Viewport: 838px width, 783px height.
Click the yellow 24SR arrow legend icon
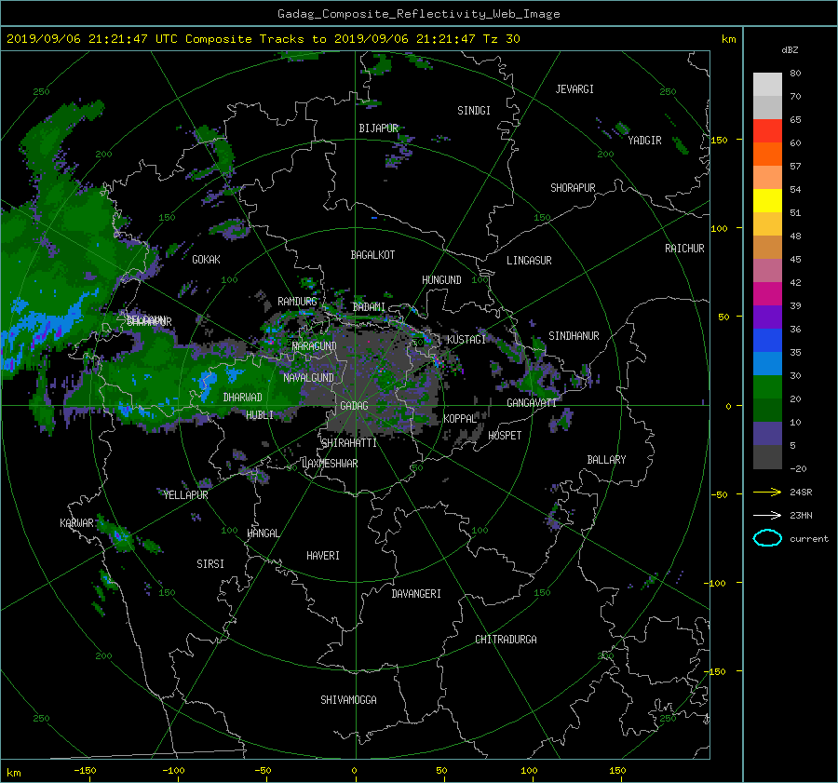767,493
